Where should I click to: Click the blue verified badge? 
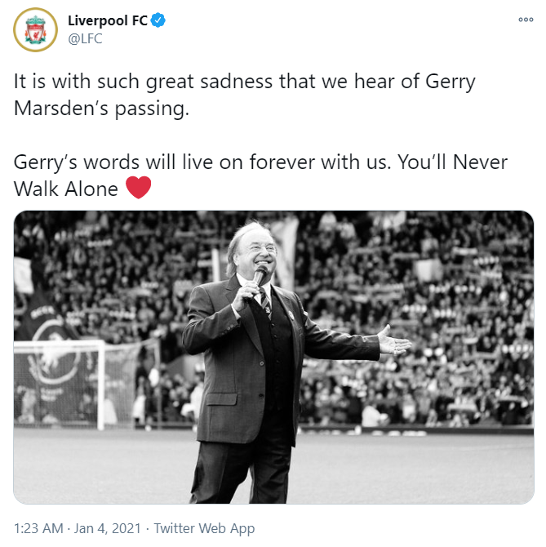[x=158, y=20]
